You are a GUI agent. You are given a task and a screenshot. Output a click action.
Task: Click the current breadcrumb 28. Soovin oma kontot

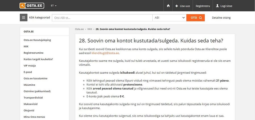(133, 29)
